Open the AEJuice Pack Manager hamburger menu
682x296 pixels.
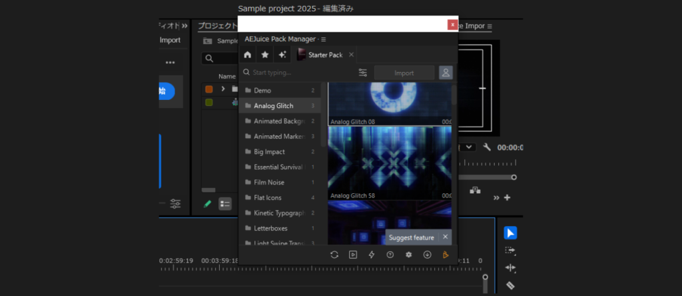[324, 39]
